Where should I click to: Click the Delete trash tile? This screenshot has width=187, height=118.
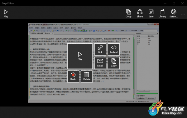87,76
